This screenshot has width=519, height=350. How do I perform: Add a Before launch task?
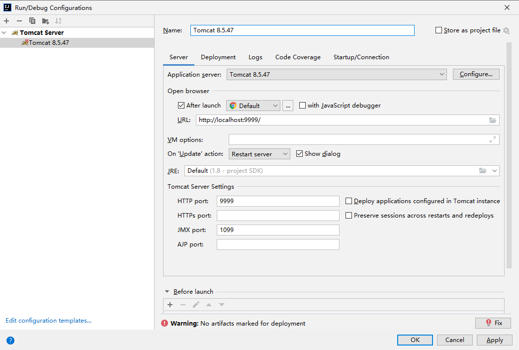tap(170, 305)
